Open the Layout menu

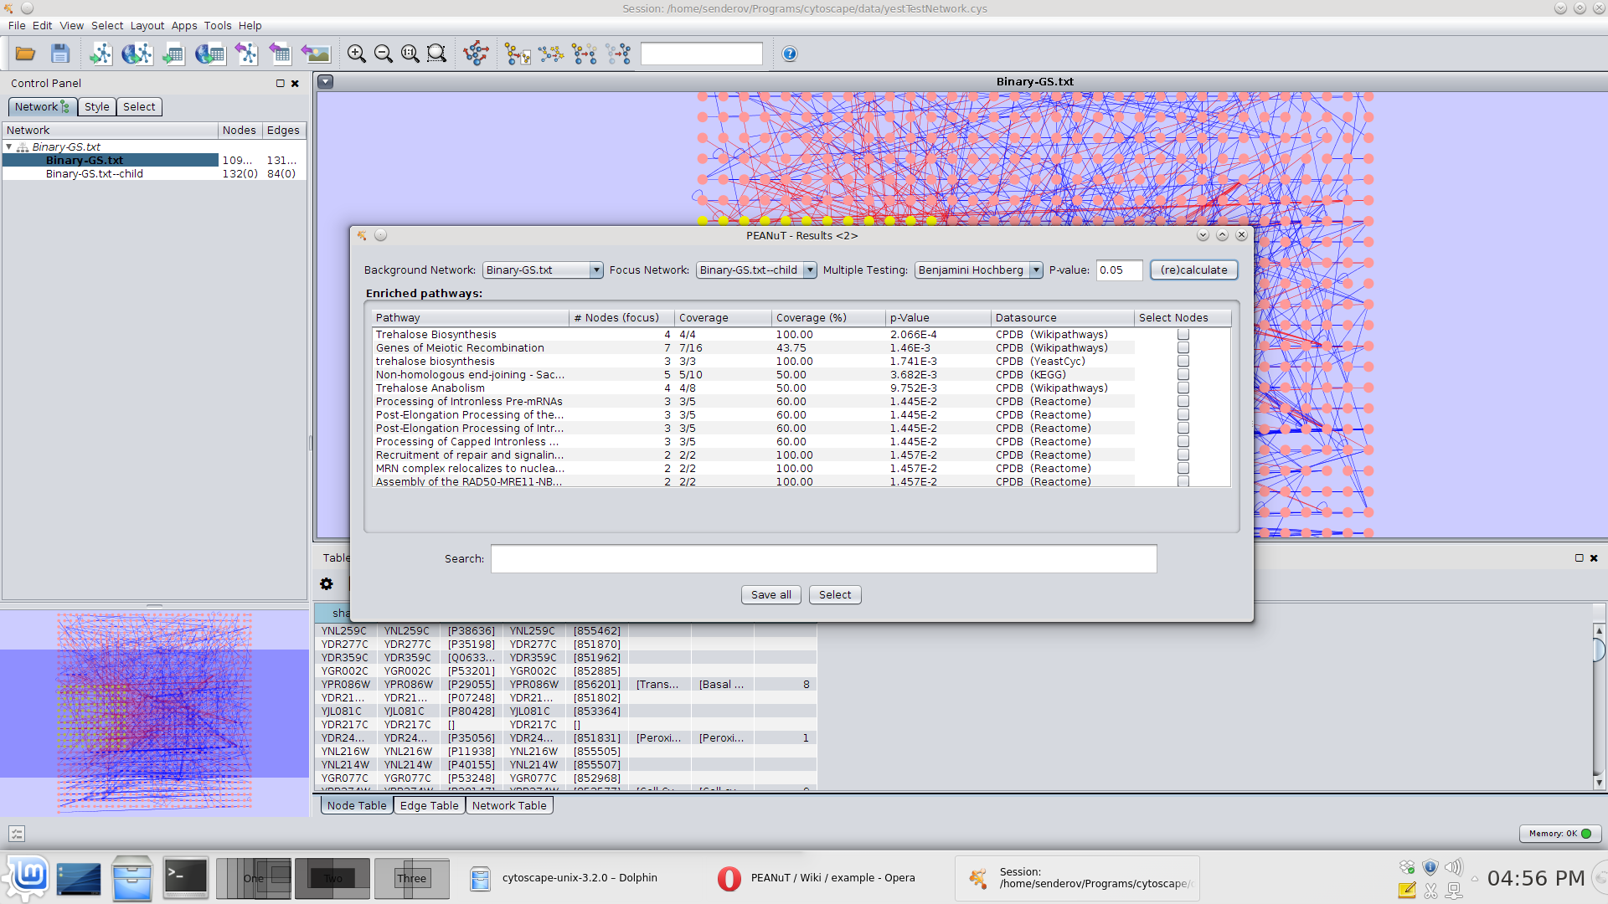pyautogui.click(x=147, y=25)
